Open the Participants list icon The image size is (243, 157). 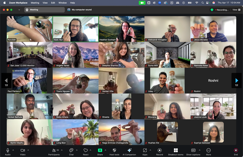tap(54, 150)
